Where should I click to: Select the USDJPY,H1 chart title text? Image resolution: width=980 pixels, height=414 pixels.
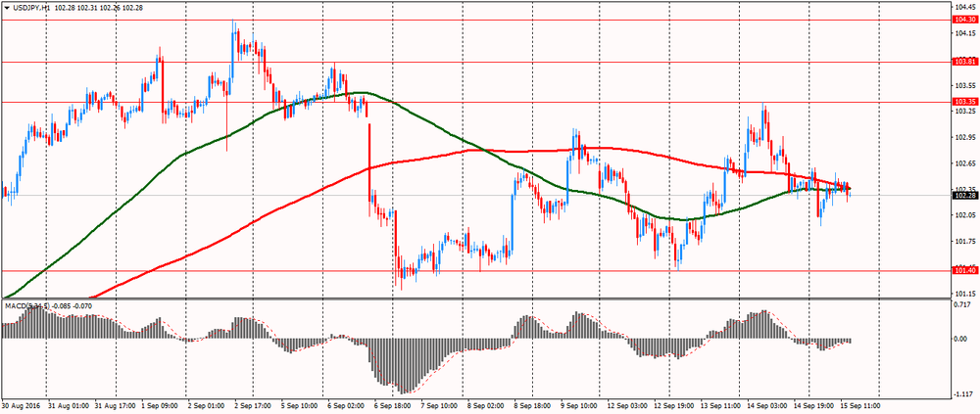click(30, 9)
